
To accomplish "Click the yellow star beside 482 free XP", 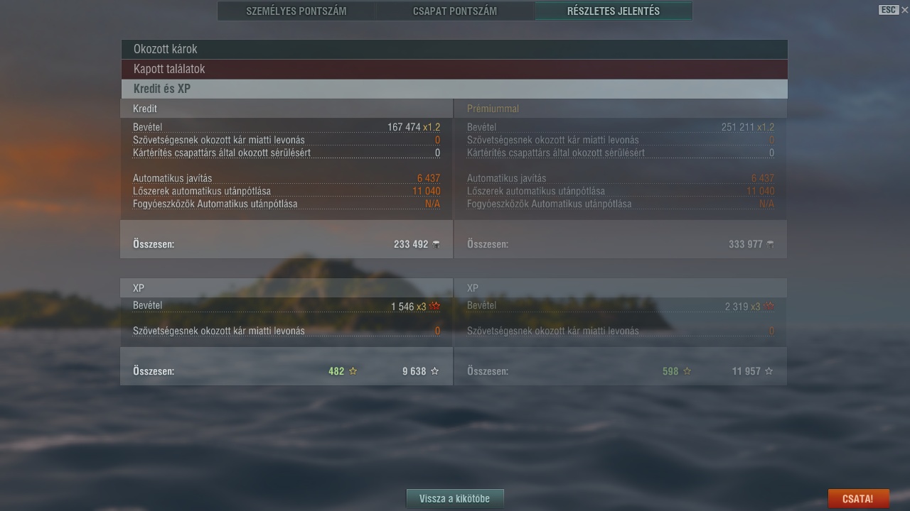I will pyautogui.click(x=353, y=371).
